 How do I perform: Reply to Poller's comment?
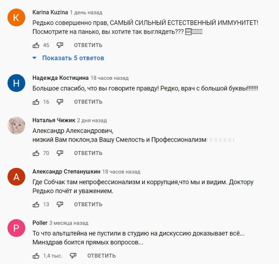coord(101,256)
